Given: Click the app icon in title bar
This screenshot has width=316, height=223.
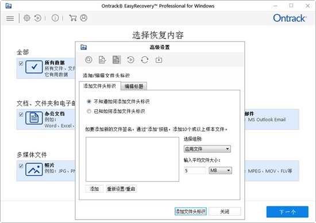Looking at the screenshot, I should point(9,6).
